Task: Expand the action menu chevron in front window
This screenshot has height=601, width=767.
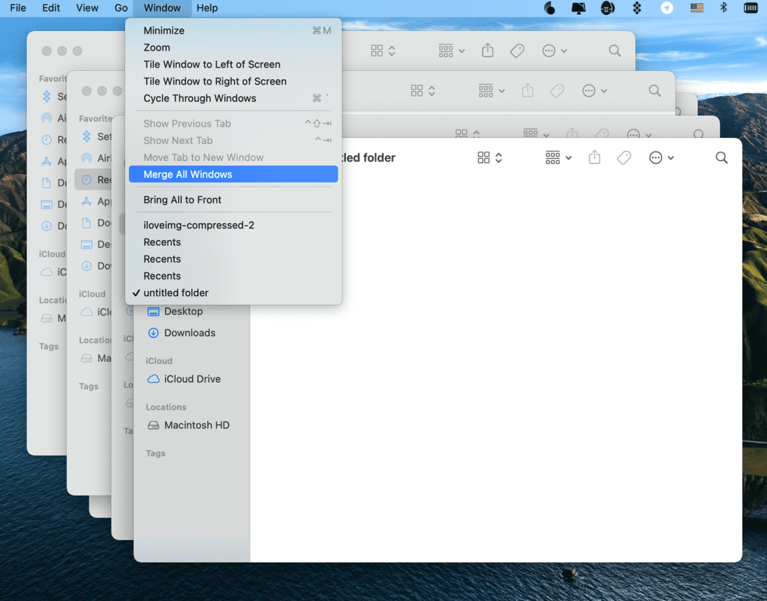Action: coord(670,158)
